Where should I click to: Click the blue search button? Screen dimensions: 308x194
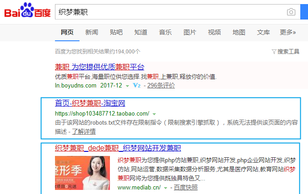tap(304, 12)
